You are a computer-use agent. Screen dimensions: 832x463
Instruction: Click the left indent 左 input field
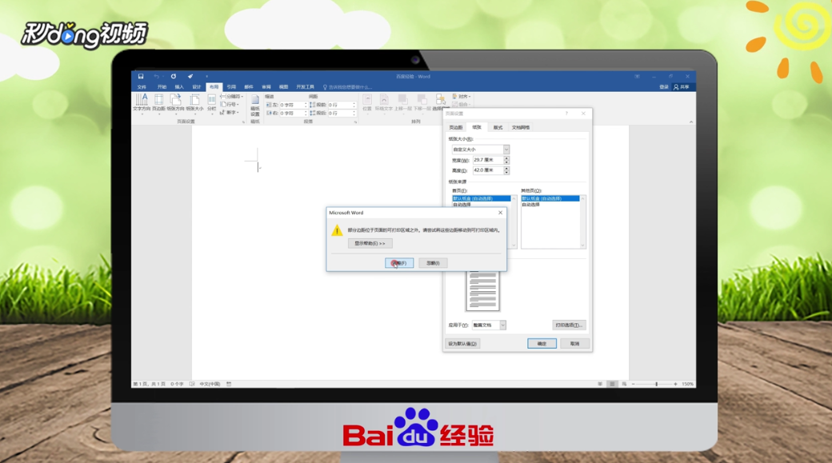click(292, 105)
